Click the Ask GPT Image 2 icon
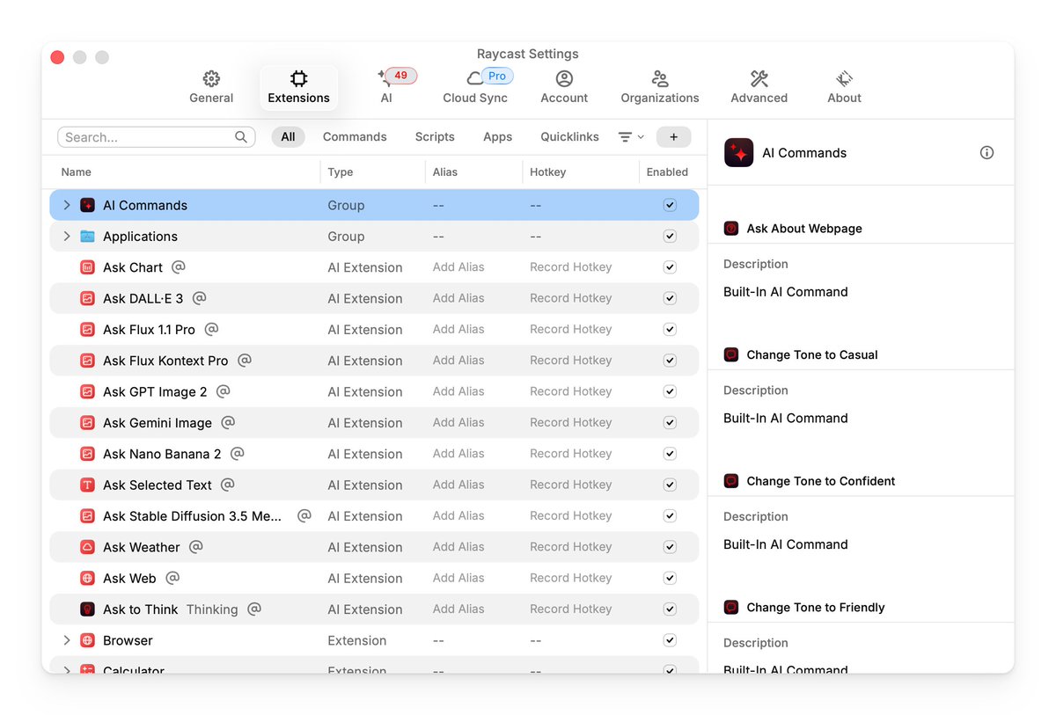 [87, 391]
